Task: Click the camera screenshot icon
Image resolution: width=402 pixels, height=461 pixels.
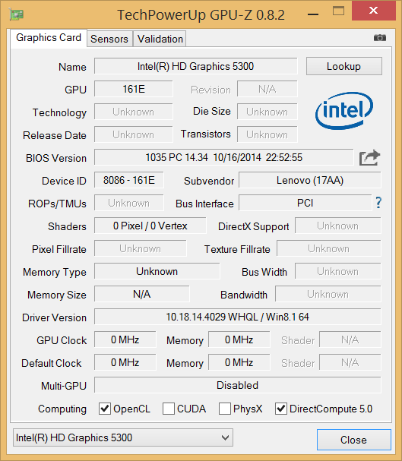Action: tap(380, 38)
